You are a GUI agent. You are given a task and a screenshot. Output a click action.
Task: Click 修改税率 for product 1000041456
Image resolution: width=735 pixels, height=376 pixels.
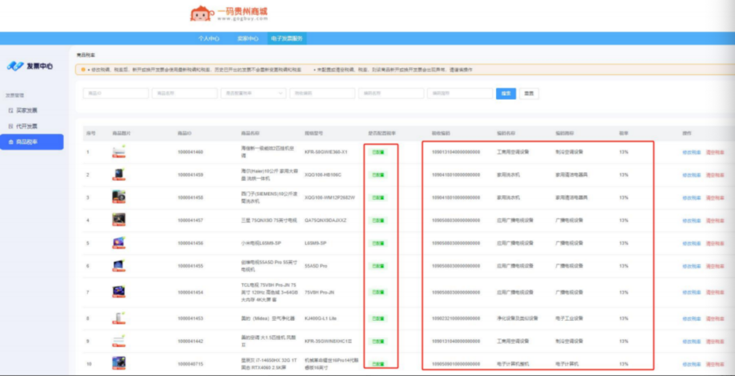click(x=691, y=243)
